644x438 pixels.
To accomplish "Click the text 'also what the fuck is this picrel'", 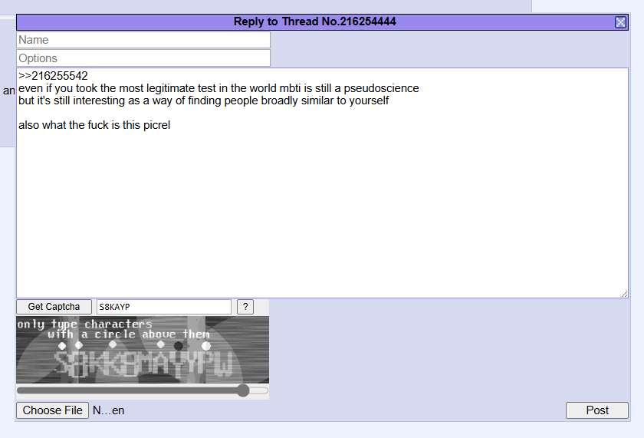I will [94, 125].
